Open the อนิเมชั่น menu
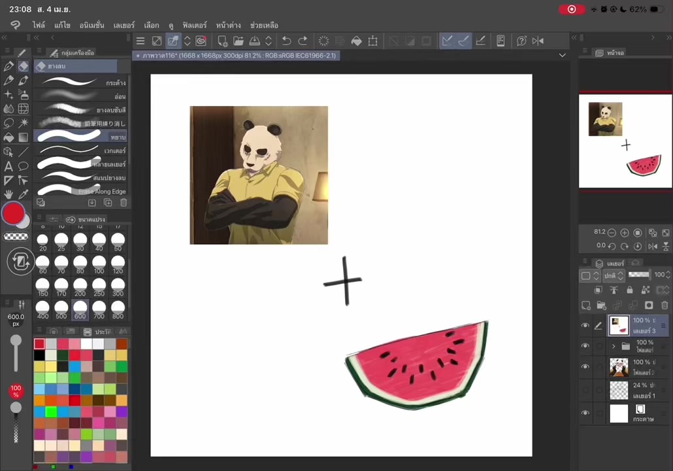This screenshot has height=471, width=673. point(92,26)
